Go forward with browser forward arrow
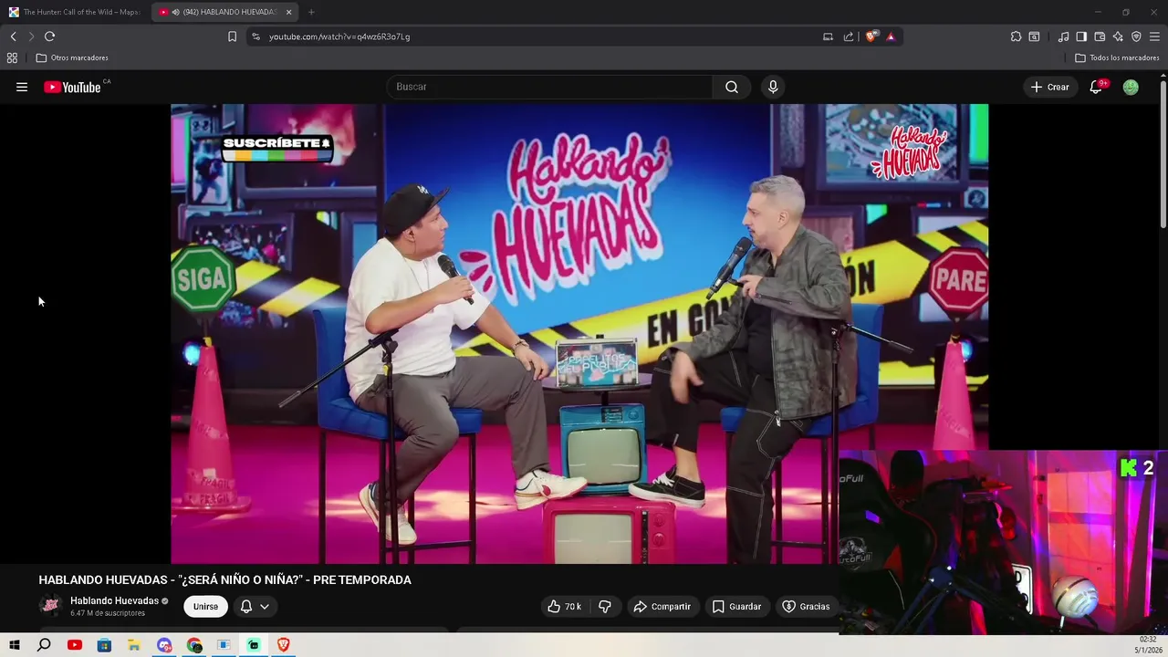This screenshot has width=1168, height=657. click(x=31, y=36)
